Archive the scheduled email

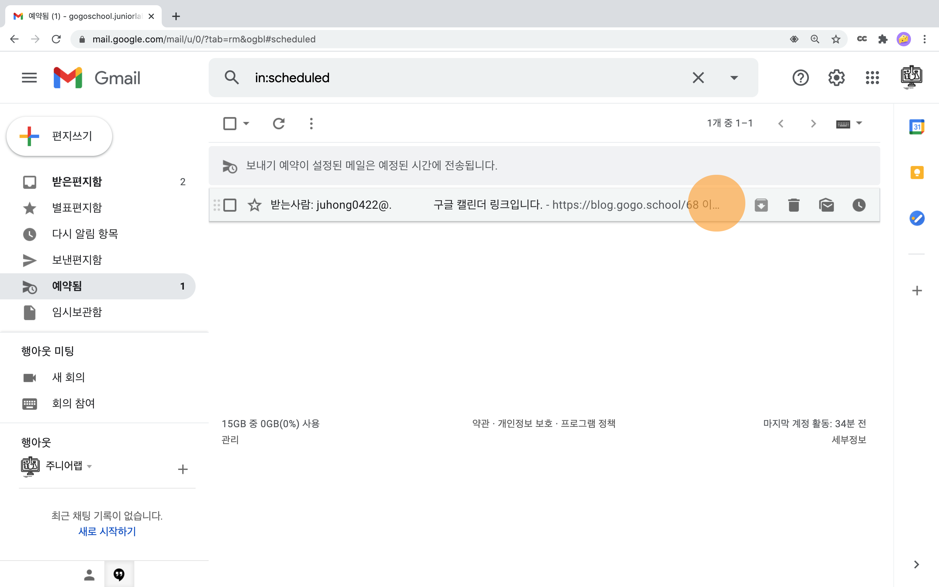point(761,205)
